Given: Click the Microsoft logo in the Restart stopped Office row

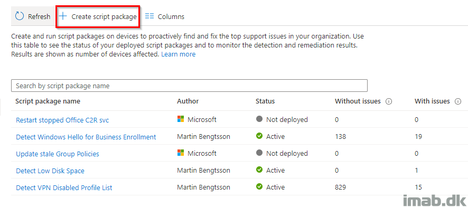Looking at the screenshot, I should [181, 119].
